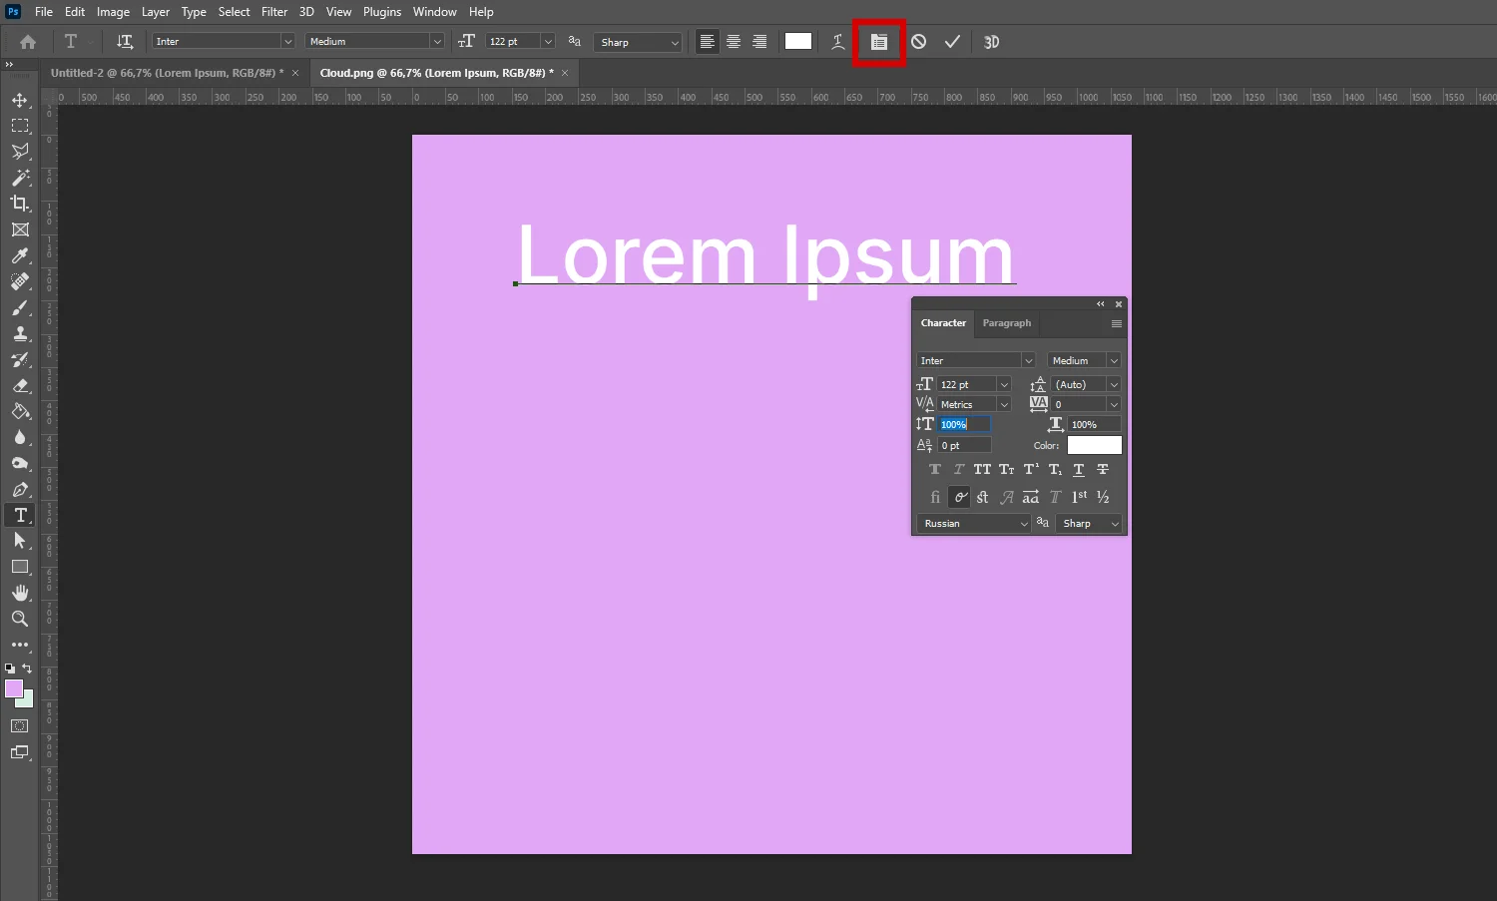Toggle All Caps in Character panel
Viewport: 1497px width, 901px height.
(x=982, y=470)
